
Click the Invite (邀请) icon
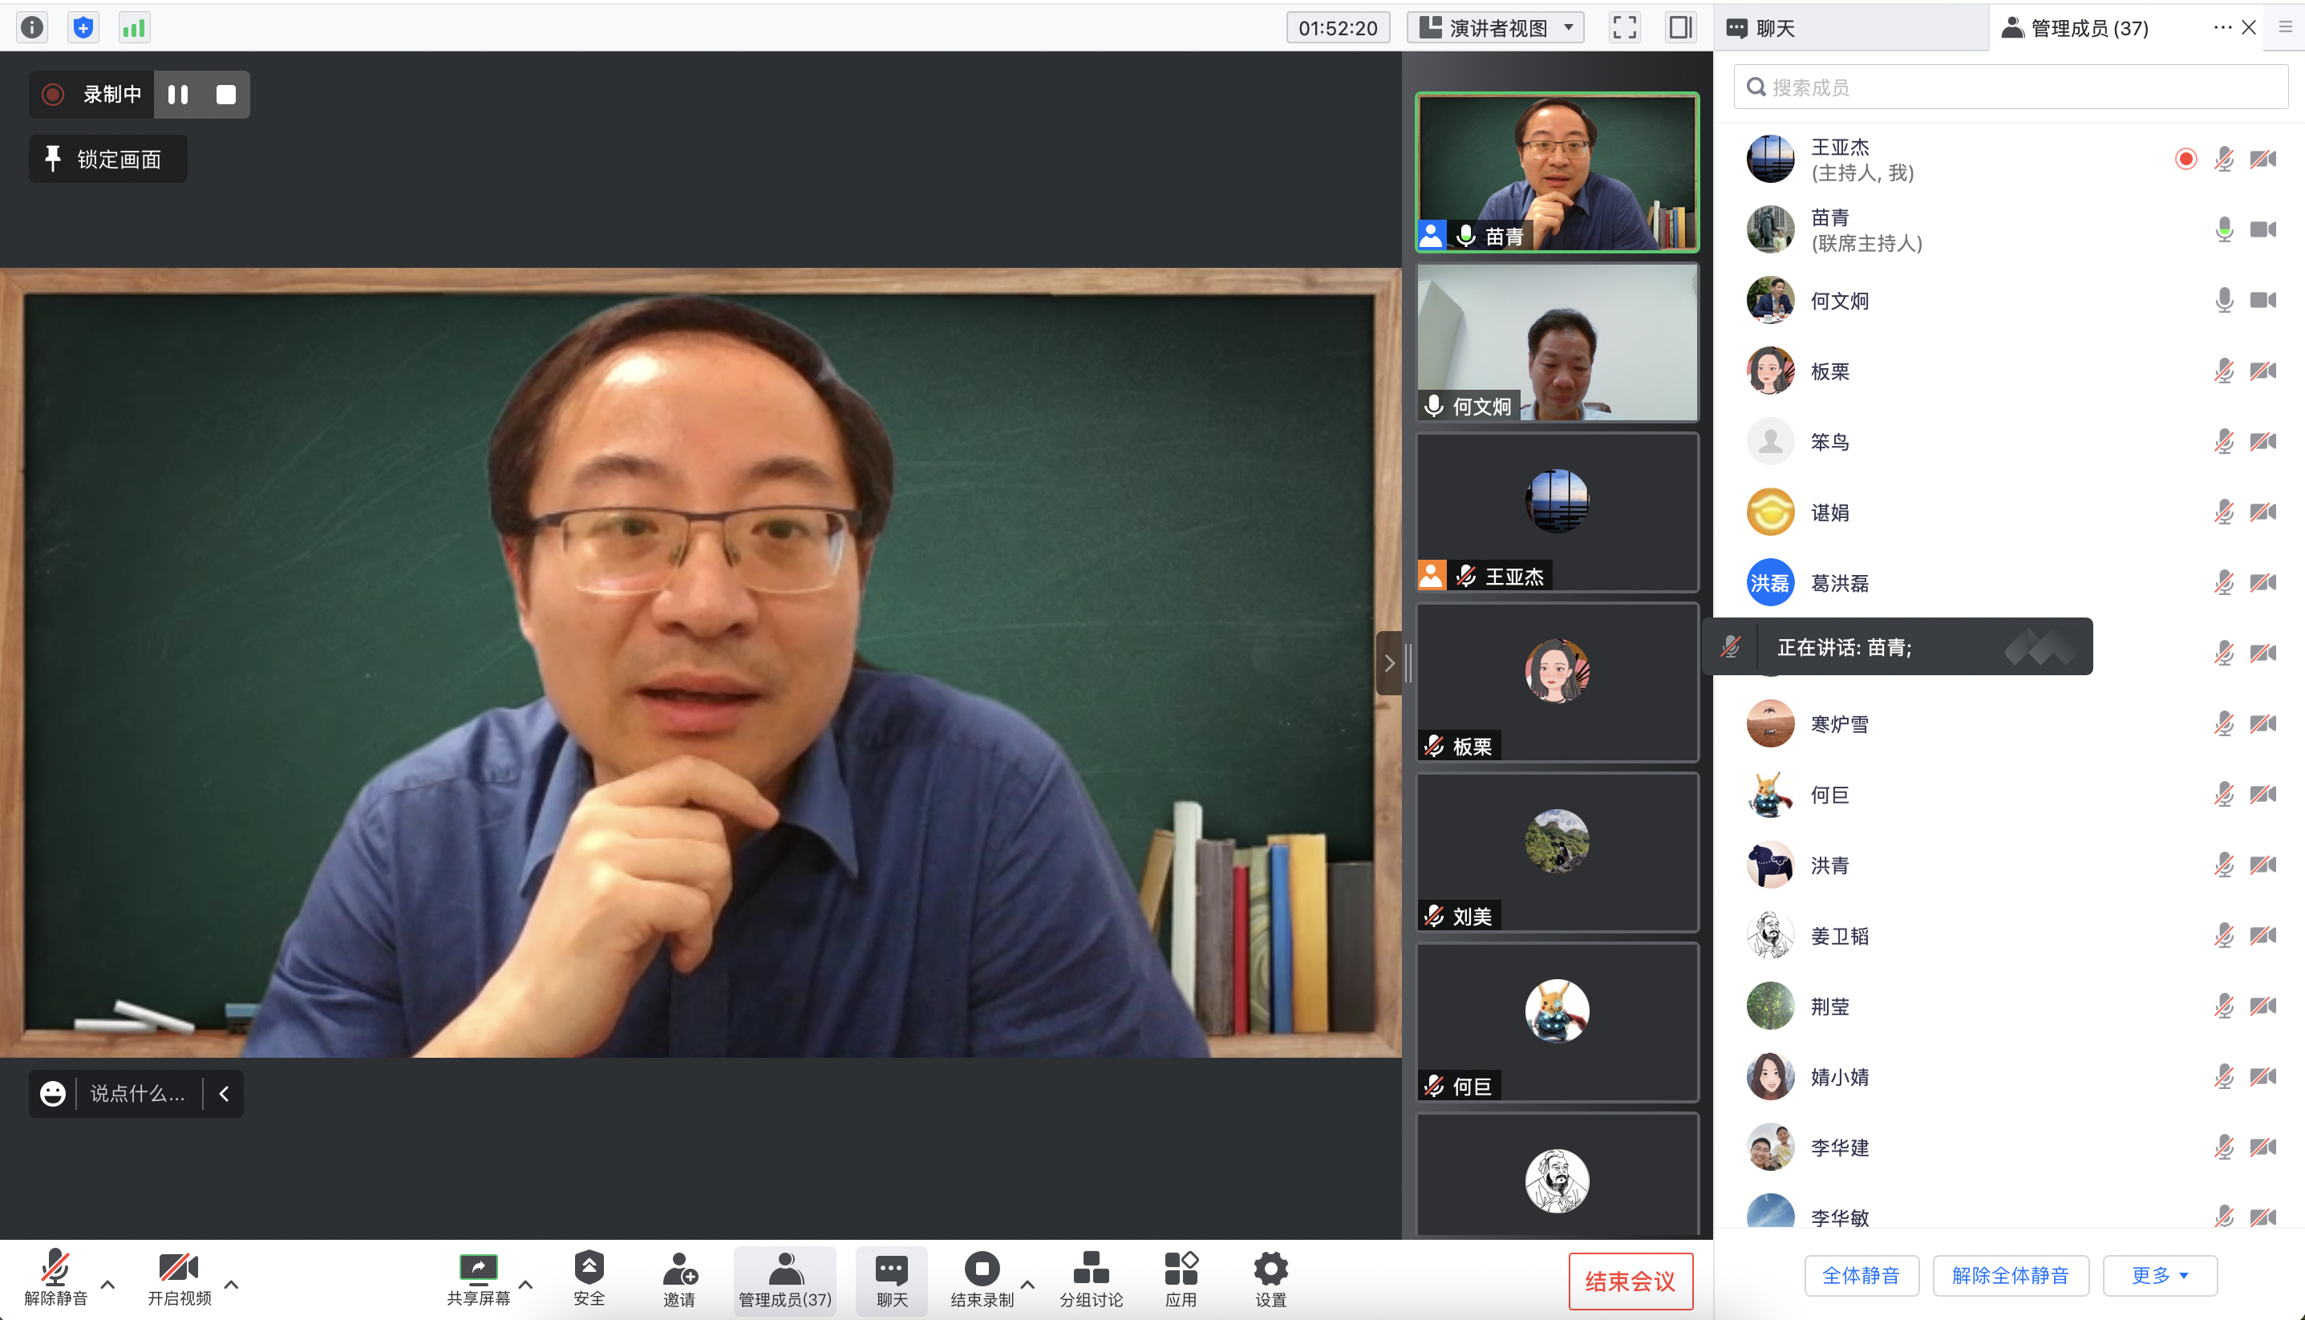[x=679, y=1269]
